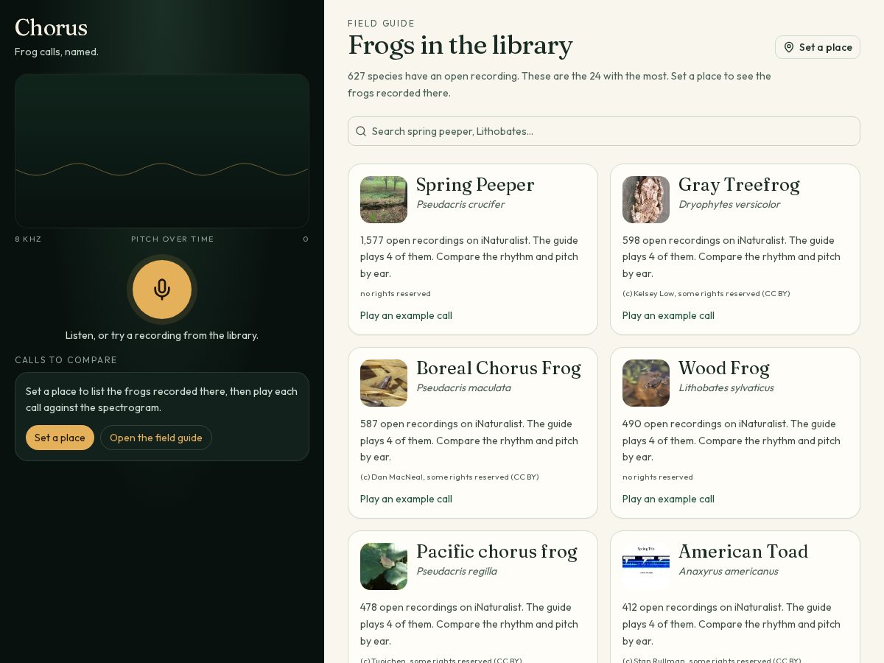The width and height of the screenshot is (884, 663).
Task: Click the FIELD GUIDE label
Action: click(382, 24)
